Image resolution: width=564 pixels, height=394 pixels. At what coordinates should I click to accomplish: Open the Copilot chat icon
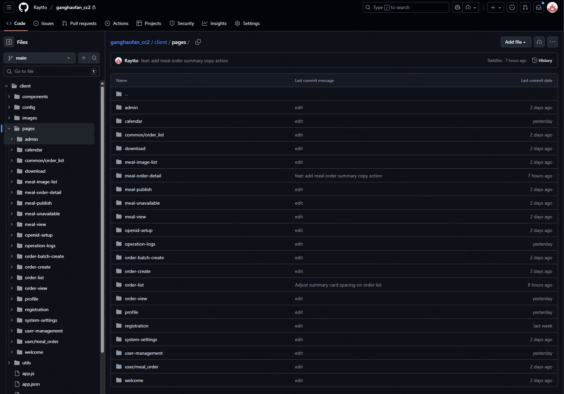(x=457, y=7)
